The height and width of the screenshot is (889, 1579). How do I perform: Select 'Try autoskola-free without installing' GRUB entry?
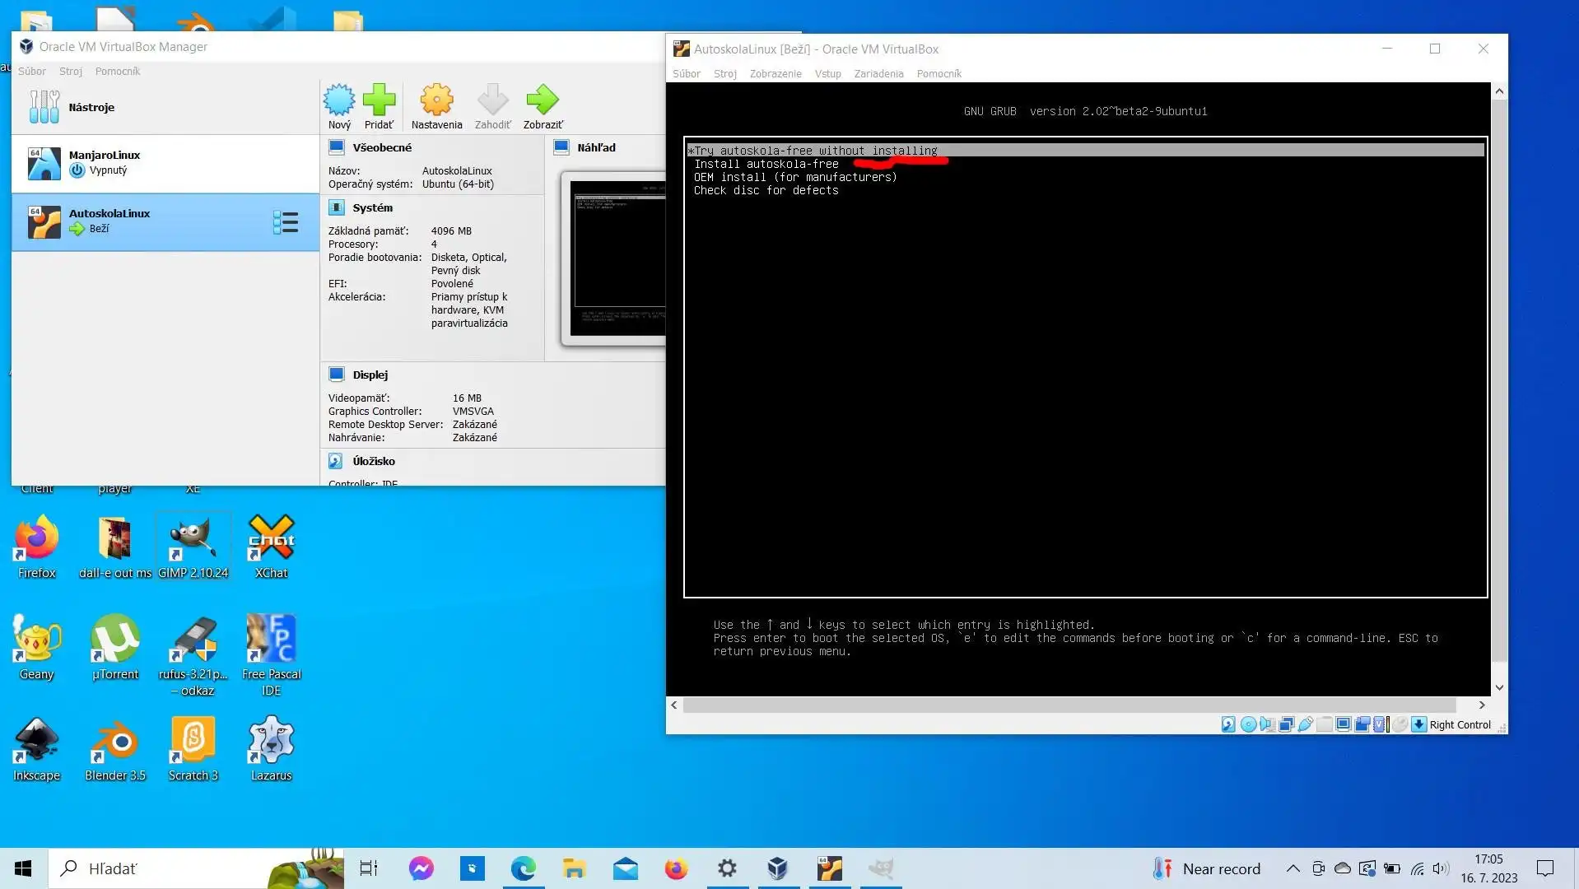1085,151
